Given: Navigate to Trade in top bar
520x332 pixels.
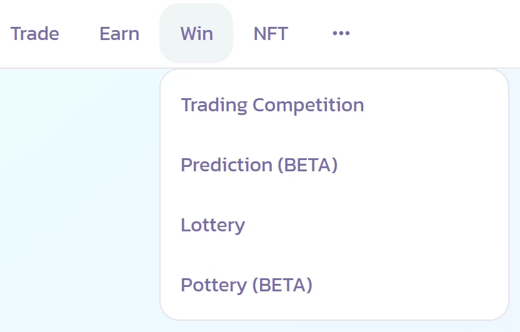Looking at the screenshot, I should (35, 34).
